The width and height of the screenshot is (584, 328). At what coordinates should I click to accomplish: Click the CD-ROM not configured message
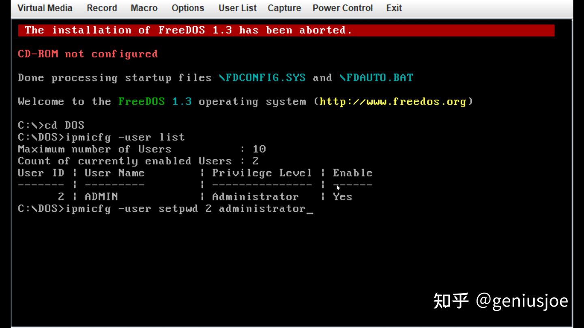[x=88, y=54]
